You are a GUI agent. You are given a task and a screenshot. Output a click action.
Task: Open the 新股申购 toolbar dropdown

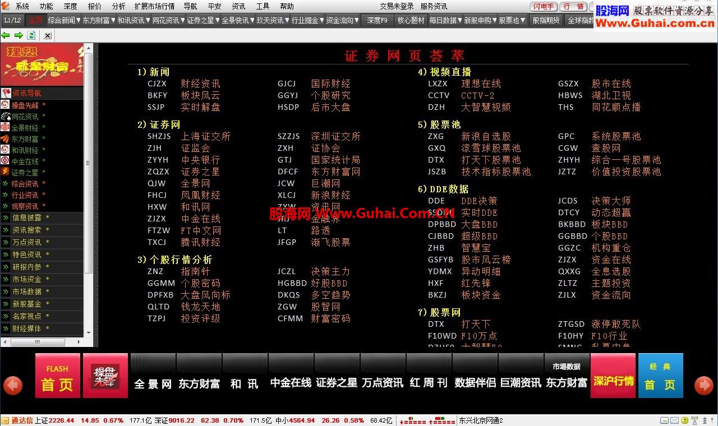[x=480, y=20]
